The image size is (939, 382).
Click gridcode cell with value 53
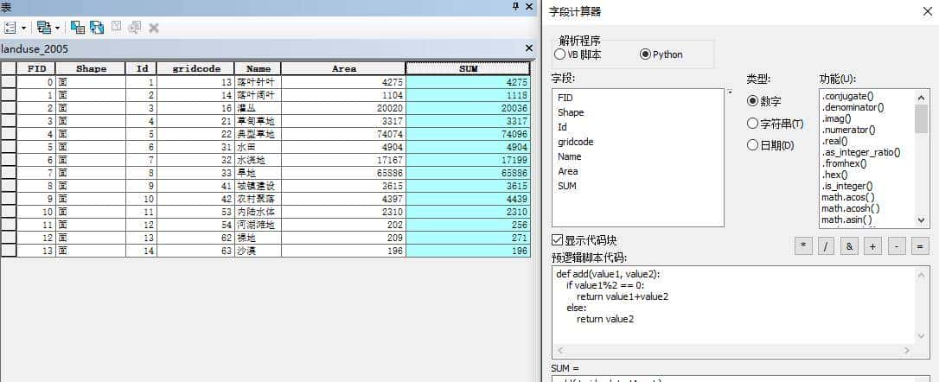(195, 212)
